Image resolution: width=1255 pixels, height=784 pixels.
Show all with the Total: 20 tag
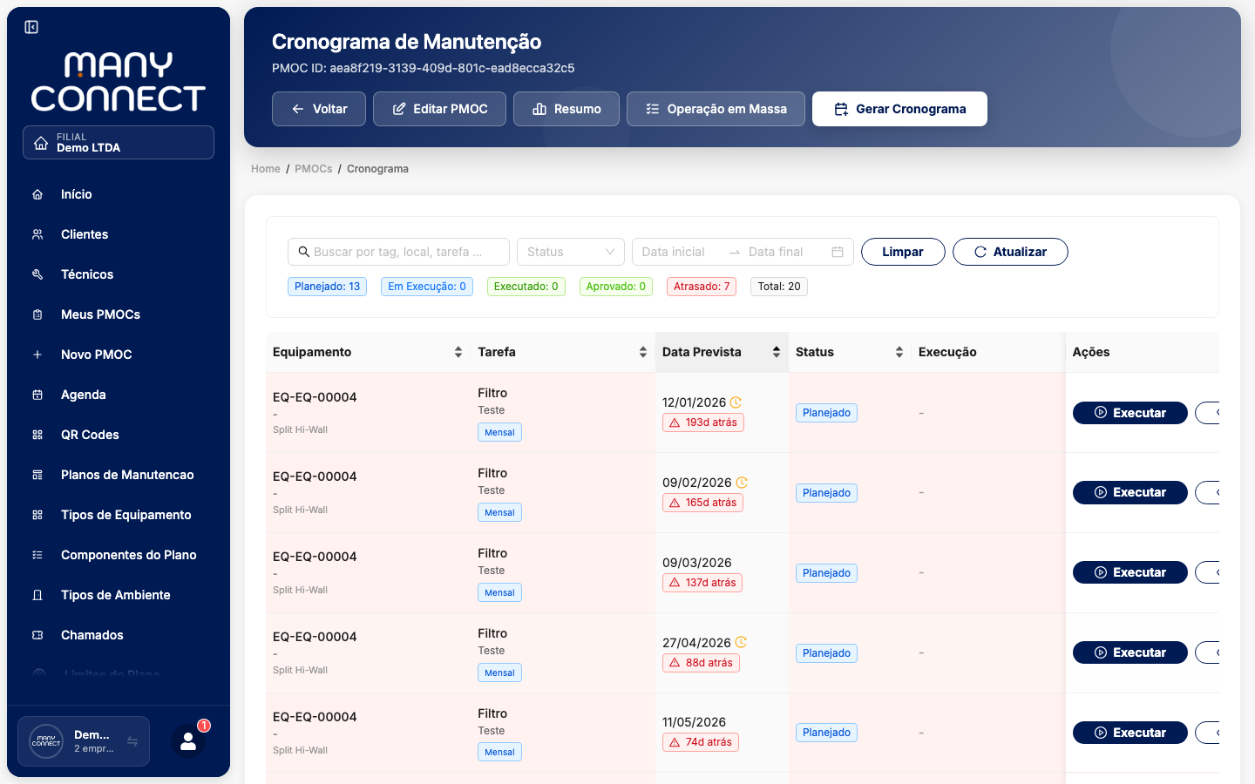(x=779, y=287)
